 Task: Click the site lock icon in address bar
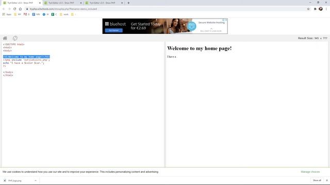click(x=27, y=9)
